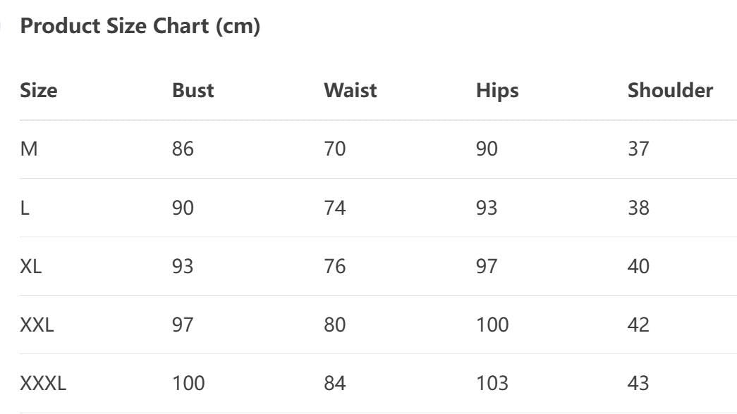Click the Waist value 84 for size XXXL
This screenshot has height=414, width=737.
pyautogui.click(x=335, y=384)
